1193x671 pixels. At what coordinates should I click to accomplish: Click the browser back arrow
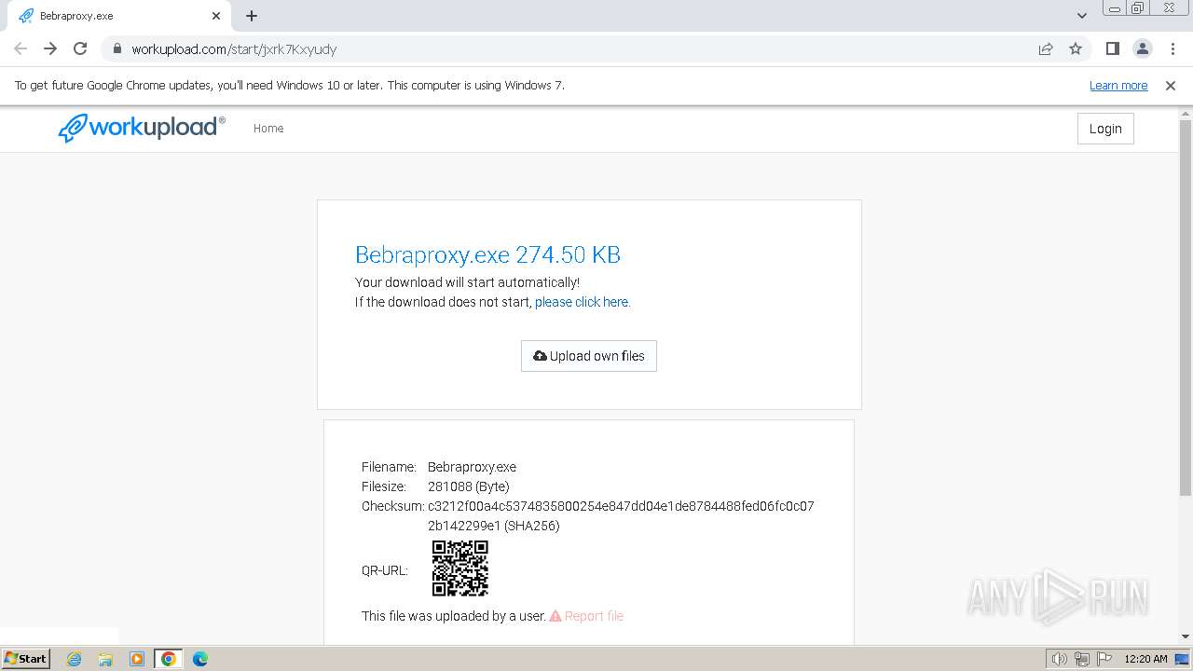coord(21,48)
